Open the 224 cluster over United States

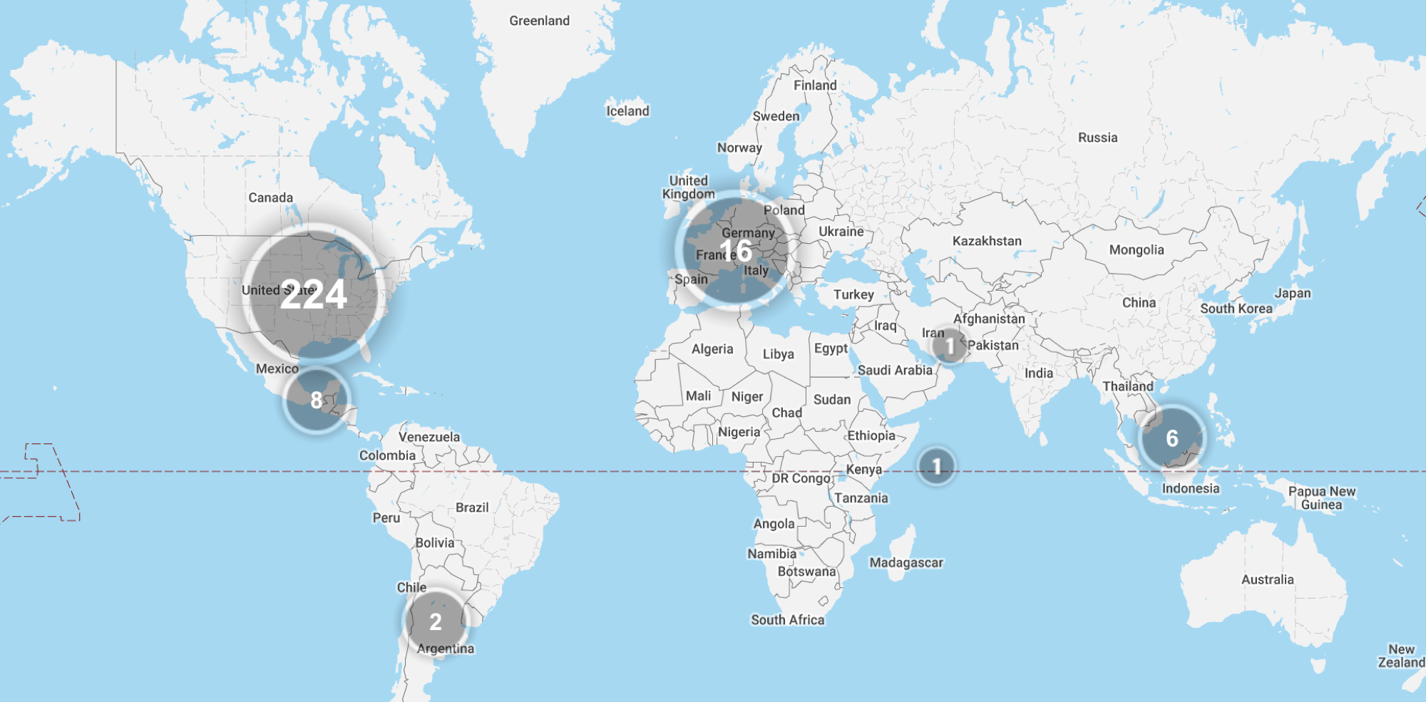(314, 294)
